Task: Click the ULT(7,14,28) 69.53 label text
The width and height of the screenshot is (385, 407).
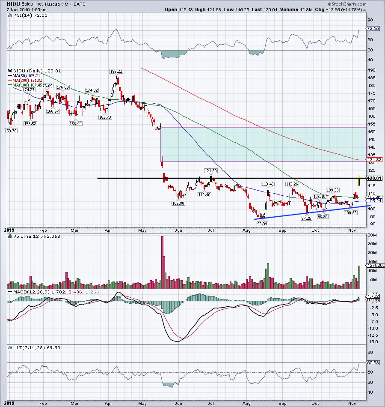Action: 36,347
